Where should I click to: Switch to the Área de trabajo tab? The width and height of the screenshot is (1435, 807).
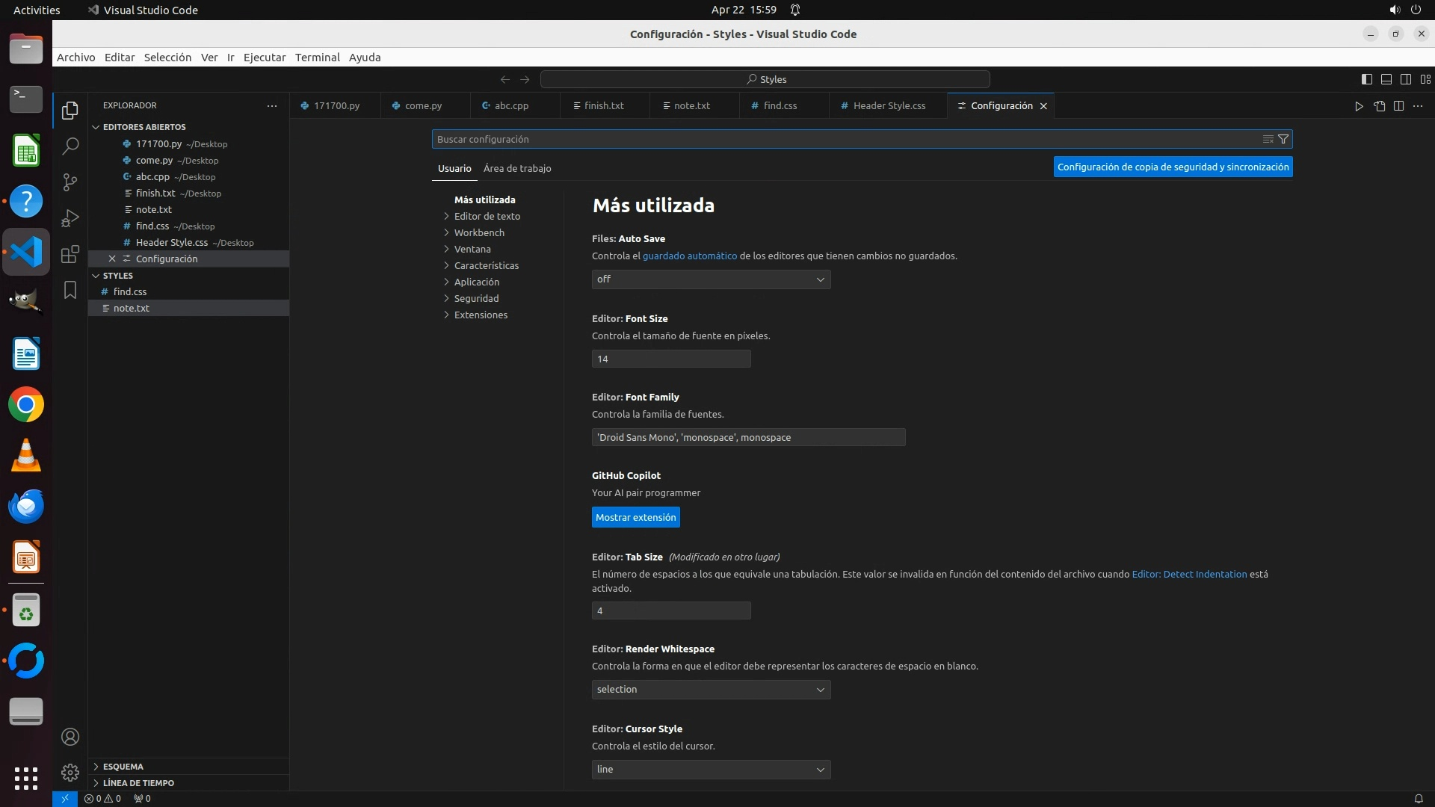(x=516, y=169)
